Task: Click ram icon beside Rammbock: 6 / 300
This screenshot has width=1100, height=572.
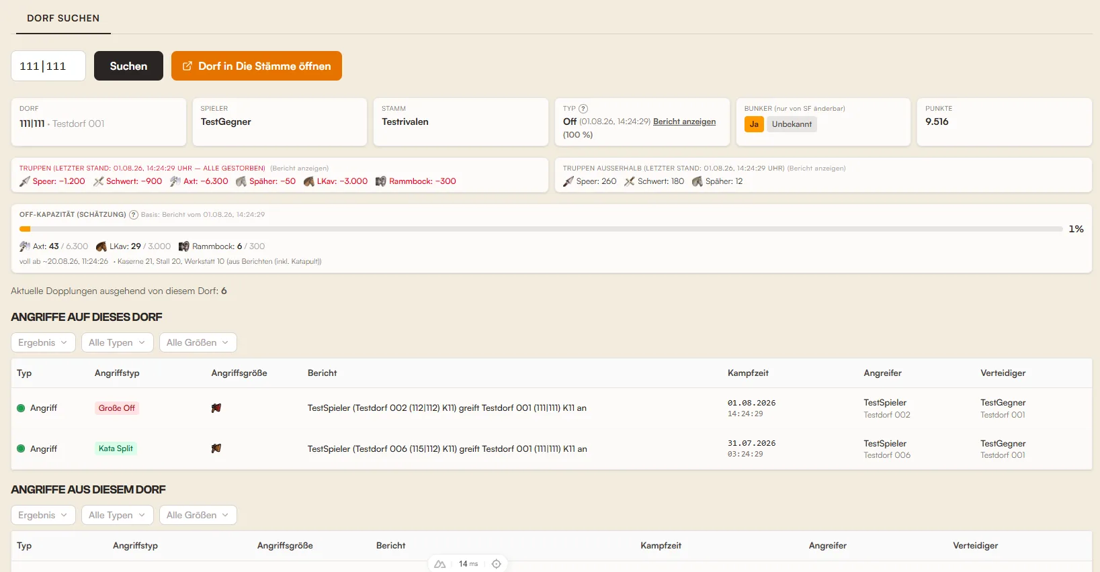Action: pos(184,246)
